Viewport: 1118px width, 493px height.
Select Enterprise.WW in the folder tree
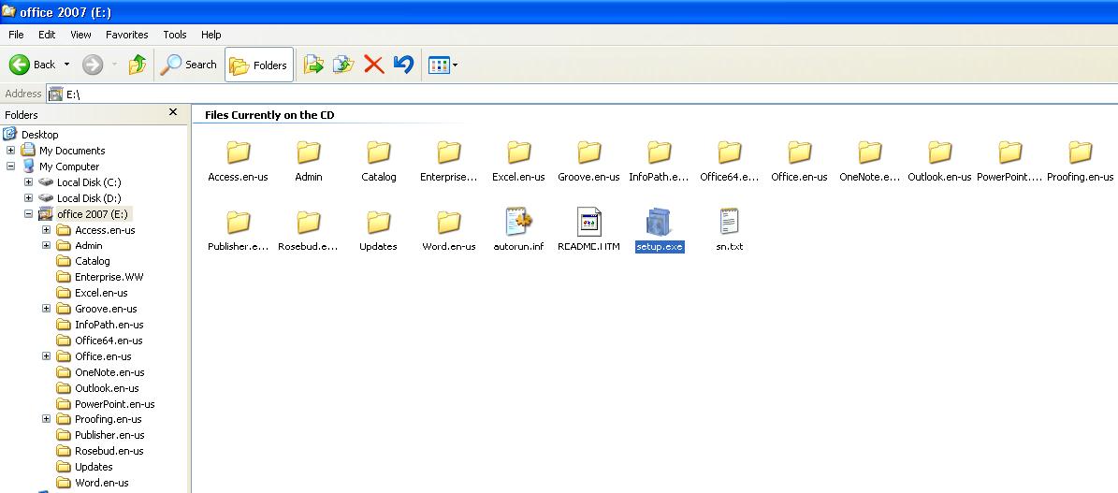(109, 277)
